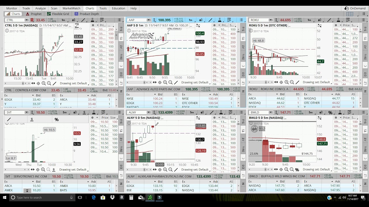This screenshot has width=369, height=207.
Task: Click the dollar-sign icon in SVT drawing row
Action: coord(32,120)
